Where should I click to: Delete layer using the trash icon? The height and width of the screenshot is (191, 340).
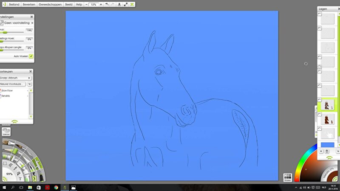(327, 152)
